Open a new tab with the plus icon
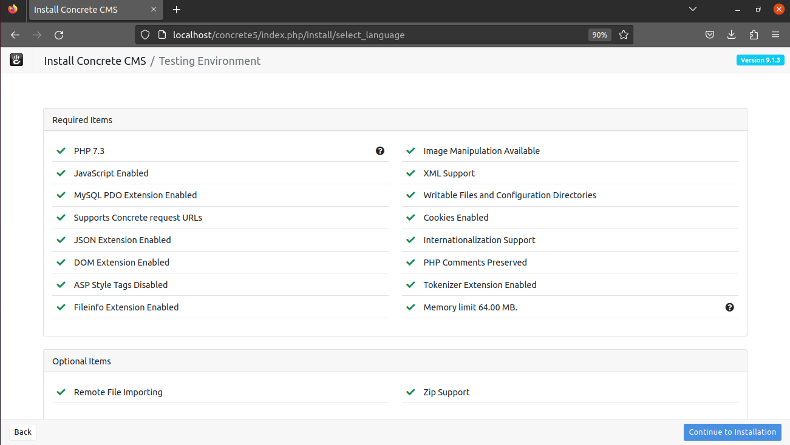The image size is (790, 445). 177,10
